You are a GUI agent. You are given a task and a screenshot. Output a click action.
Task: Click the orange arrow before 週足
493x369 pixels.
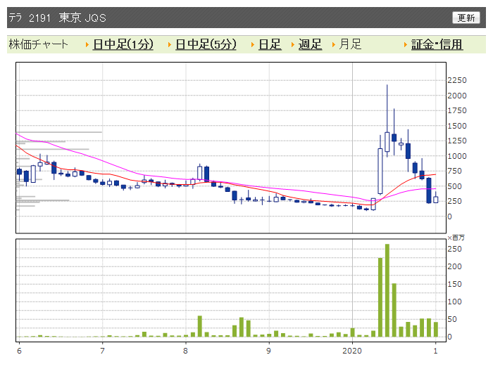coord(293,45)
